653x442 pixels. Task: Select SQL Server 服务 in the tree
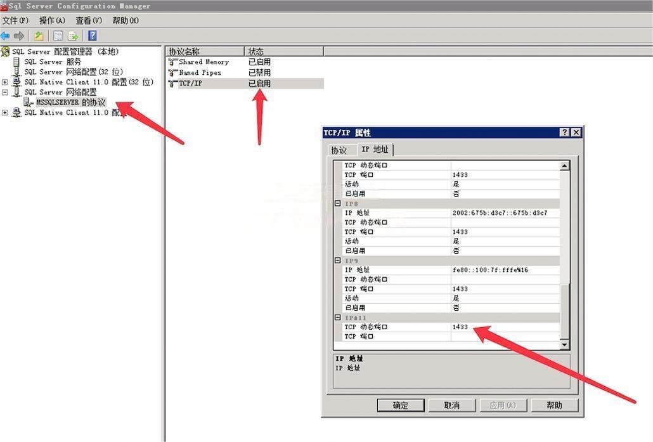pyautogui.click(x=53, y=62)
